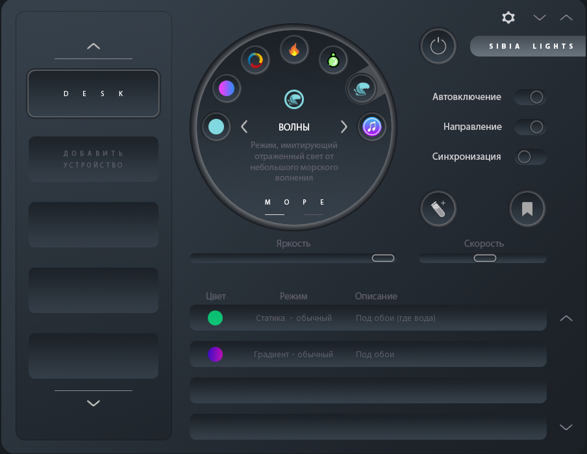Activate the waves mode icon on wheel
Image resolution: width=587 pixels, height=454 pixels.
pos(362,89)
